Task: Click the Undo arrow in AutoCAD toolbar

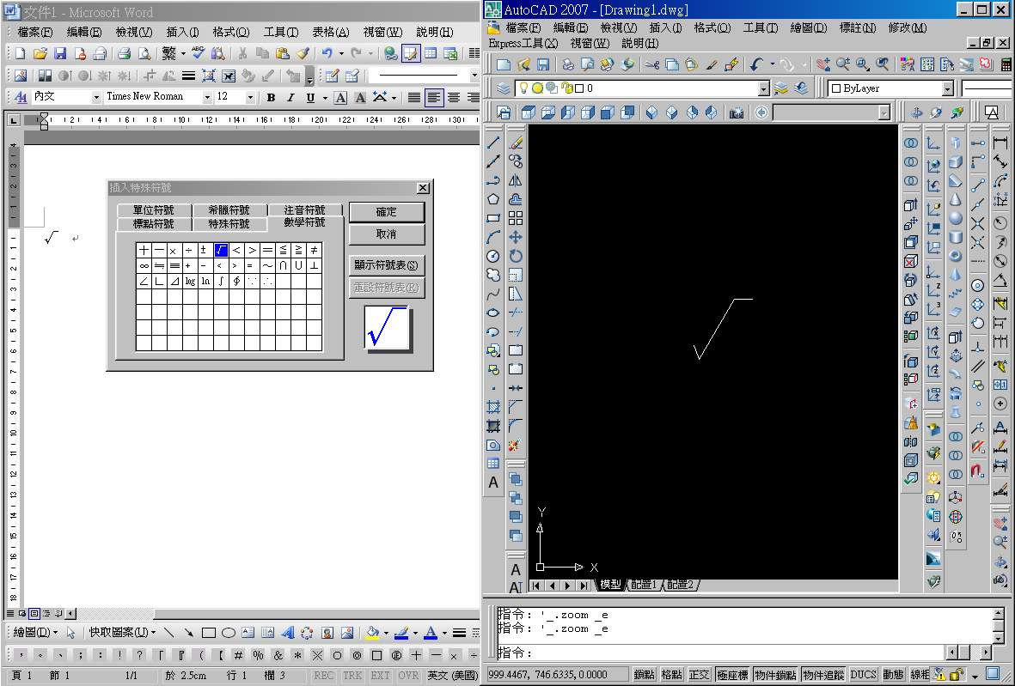Action: pyautogui.click(x=756, y=64)
